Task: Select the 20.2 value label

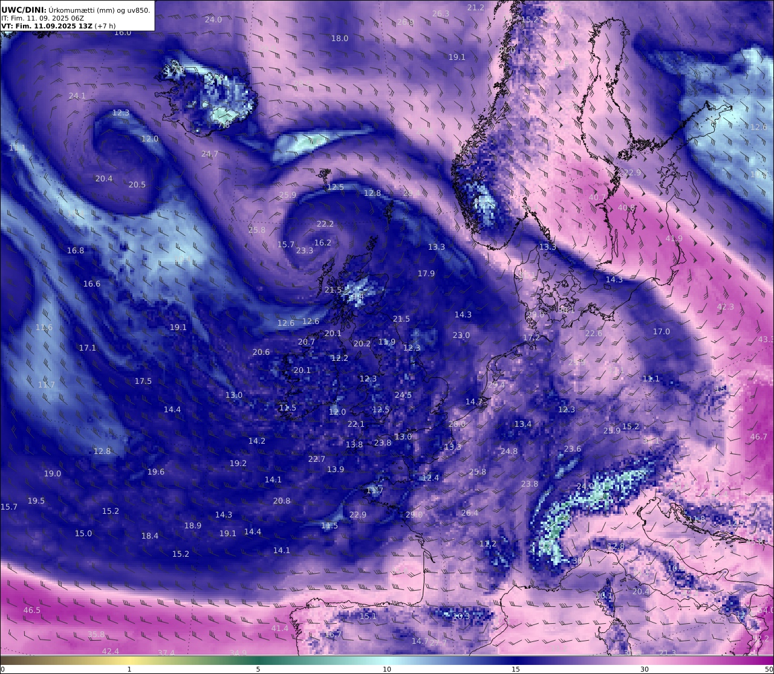Action: (x=362, y=343)
